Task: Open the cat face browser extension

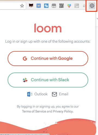Action: (x=31, y=6)
